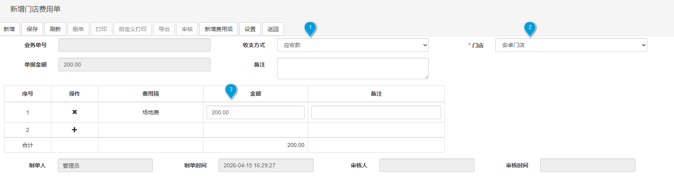
Task: Select the 自定义打印 button
Action: tap(133, 29)
